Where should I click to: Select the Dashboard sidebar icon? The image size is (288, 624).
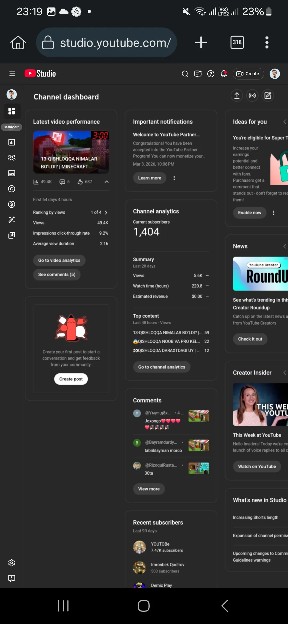point(11,111)
